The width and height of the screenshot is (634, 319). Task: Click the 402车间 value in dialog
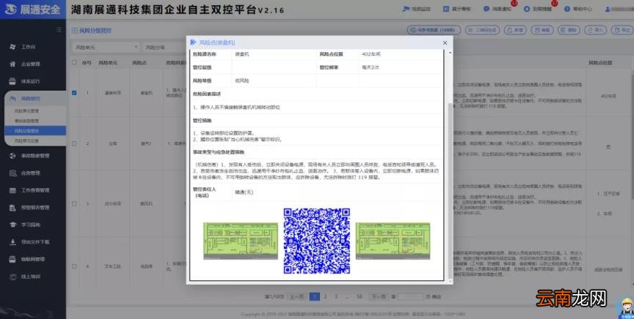point(371,54)
